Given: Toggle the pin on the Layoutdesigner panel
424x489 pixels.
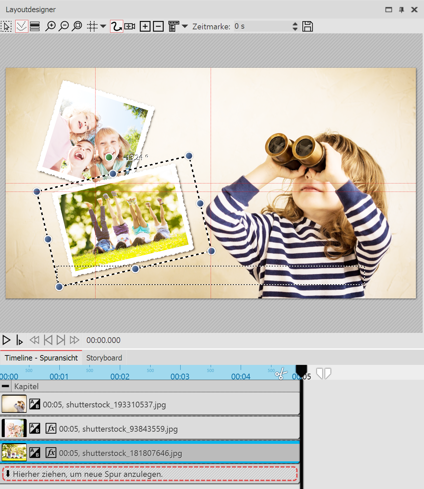Looking at the screenshot, I should (x=401, y=9).
